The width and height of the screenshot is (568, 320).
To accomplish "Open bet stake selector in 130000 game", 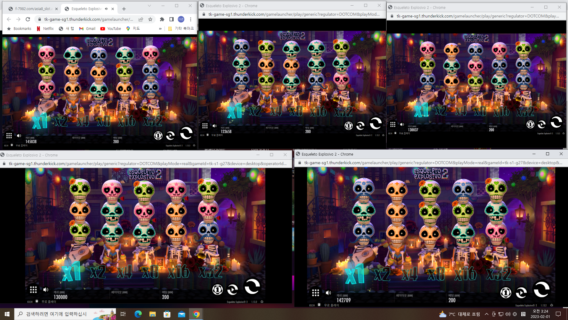I will (x=217, y=289).
